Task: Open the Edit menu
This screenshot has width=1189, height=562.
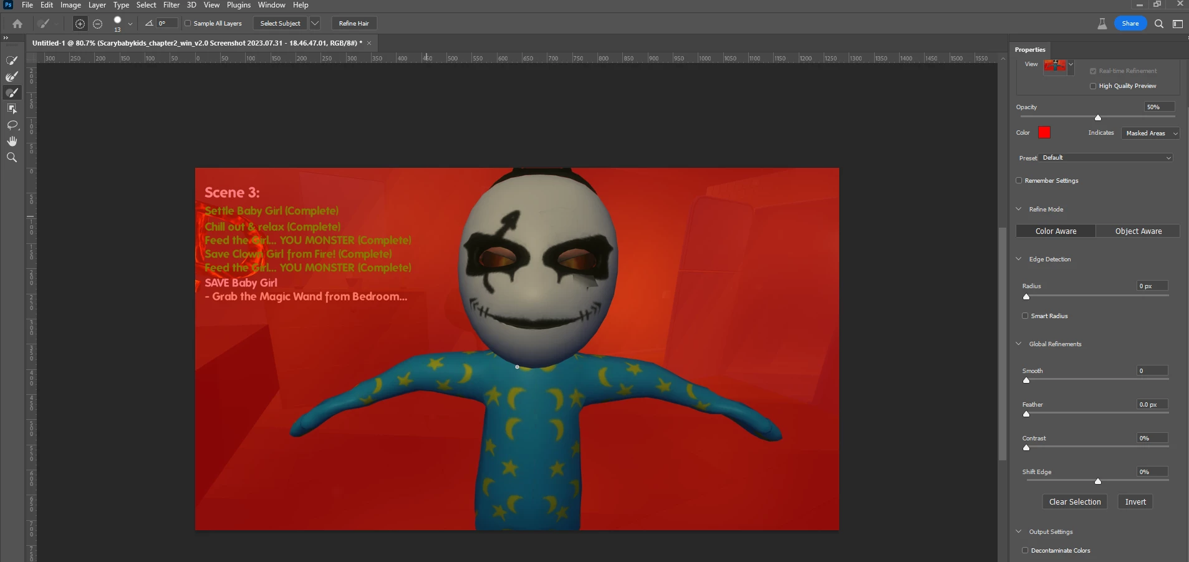Action: 47,5
